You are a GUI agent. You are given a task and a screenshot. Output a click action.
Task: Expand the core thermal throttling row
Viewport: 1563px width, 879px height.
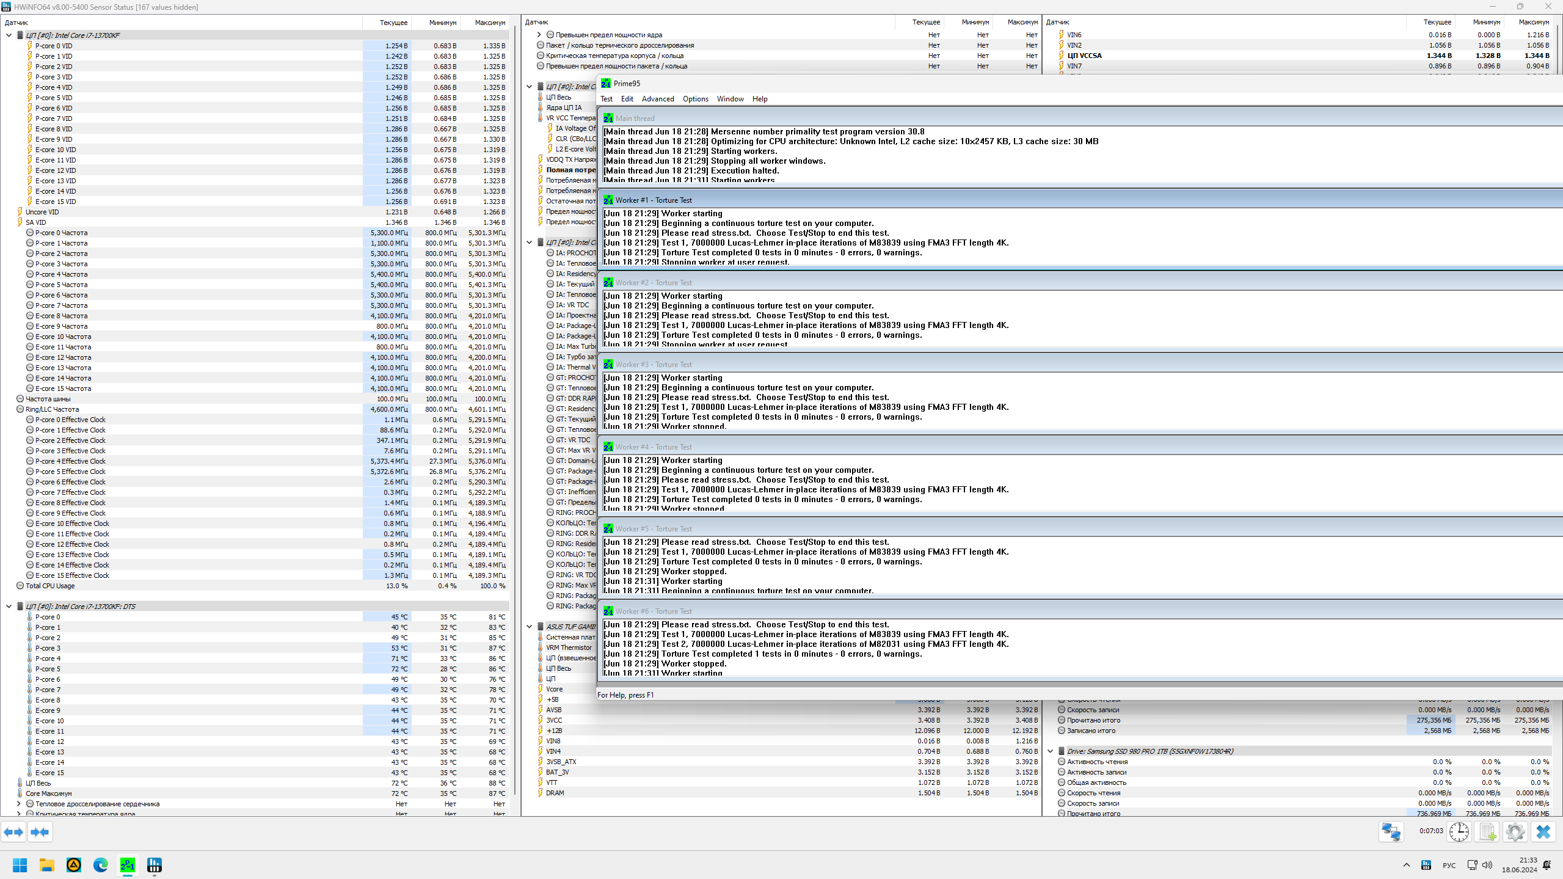[19, 804]
